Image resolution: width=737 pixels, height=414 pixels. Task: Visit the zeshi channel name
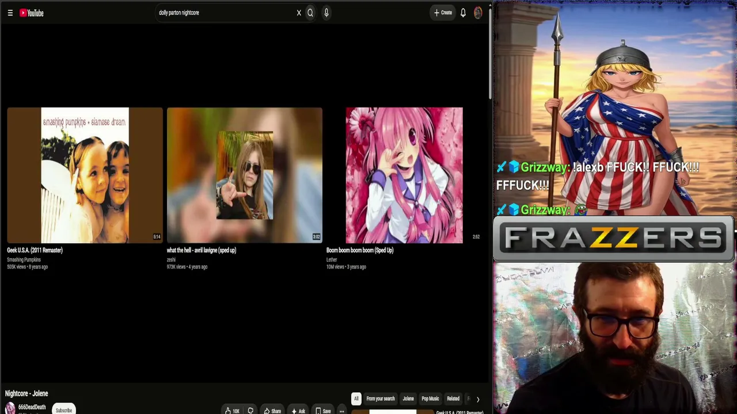pyautogui.click(x=171, y=260)
